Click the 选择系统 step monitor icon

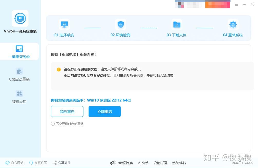point(64,25)
